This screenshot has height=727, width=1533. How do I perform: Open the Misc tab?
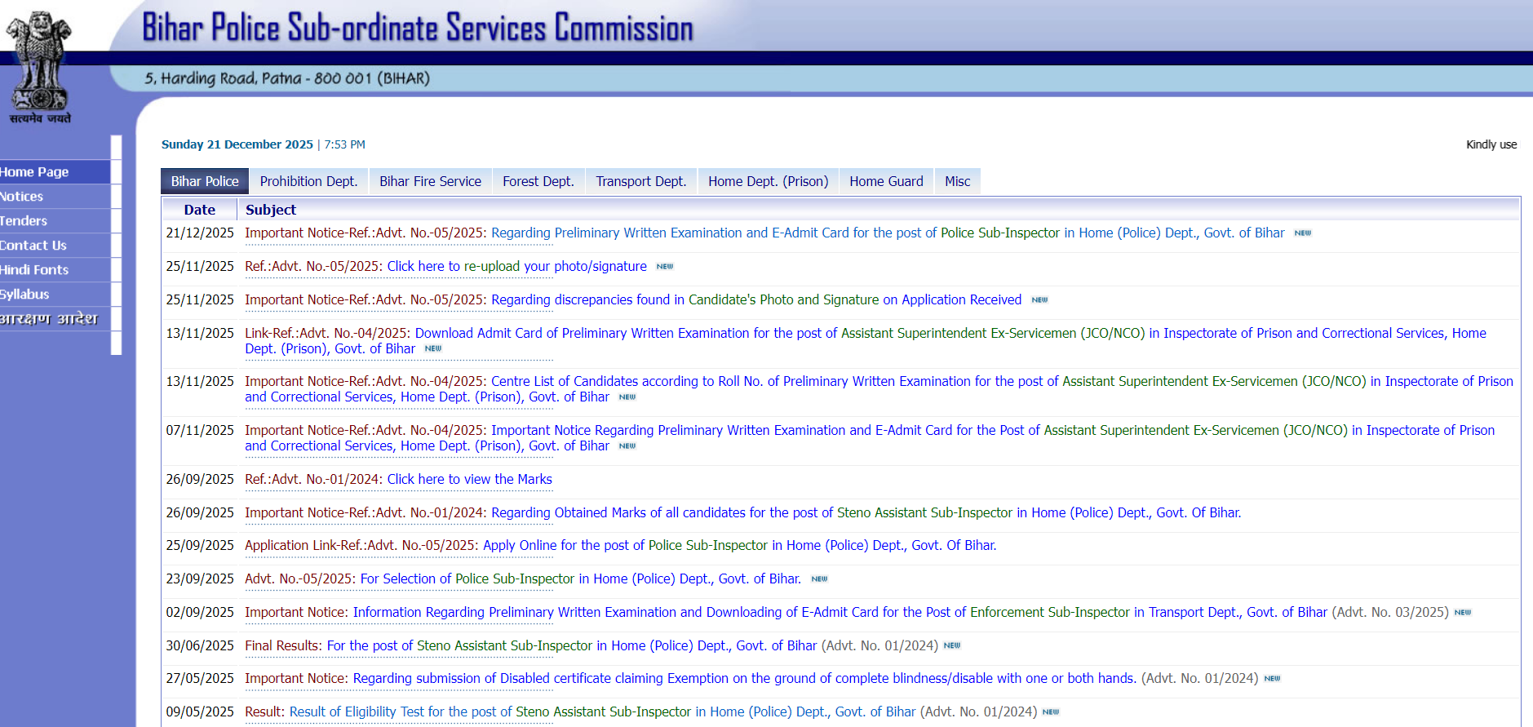(957, 181)
